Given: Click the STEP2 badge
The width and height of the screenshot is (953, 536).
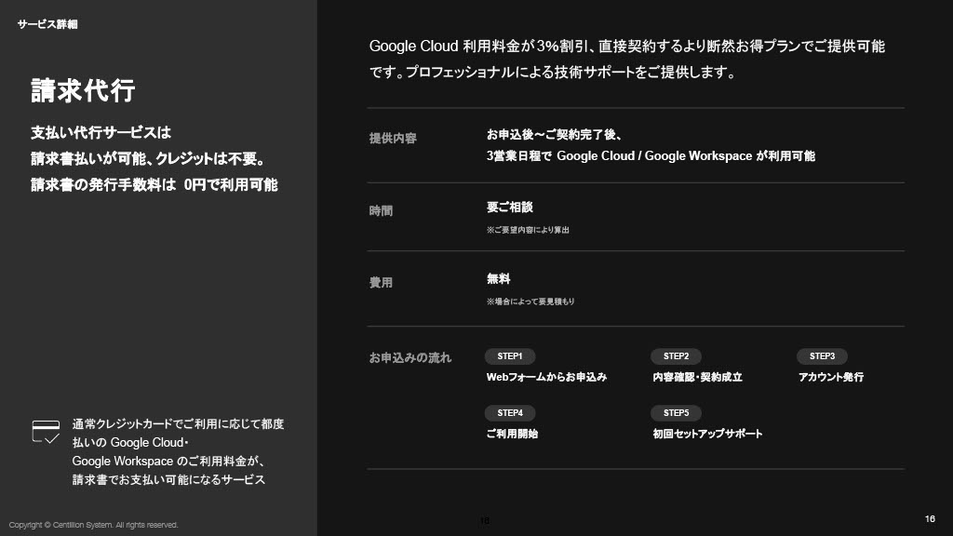Looking at the screenshot, I should (676, 356).
